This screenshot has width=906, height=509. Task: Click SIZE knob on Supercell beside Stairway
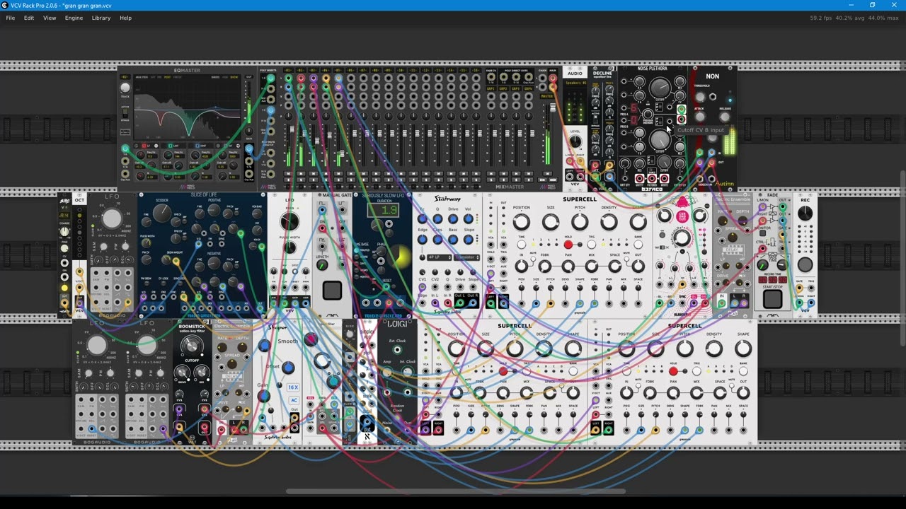[x=551, y=222]
